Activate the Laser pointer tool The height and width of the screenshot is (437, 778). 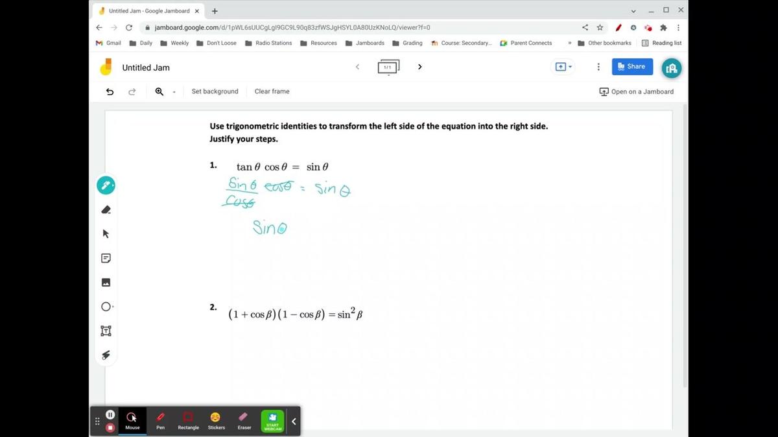tap(106, 355)
